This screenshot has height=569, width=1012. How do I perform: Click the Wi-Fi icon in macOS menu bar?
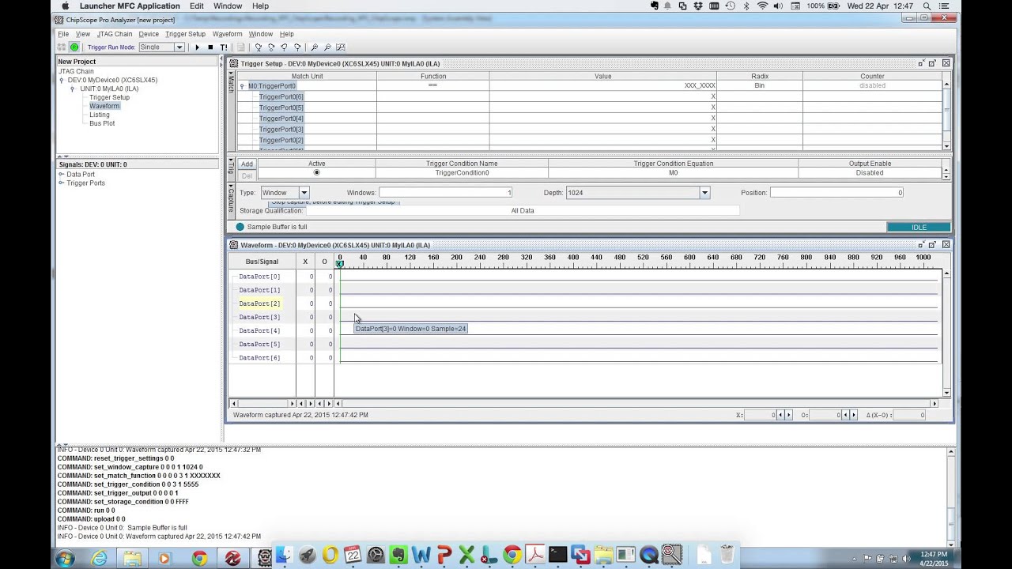tap(762, 6)
